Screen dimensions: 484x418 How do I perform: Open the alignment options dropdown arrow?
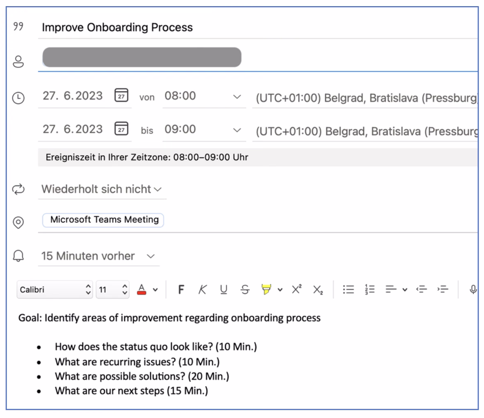405,290
